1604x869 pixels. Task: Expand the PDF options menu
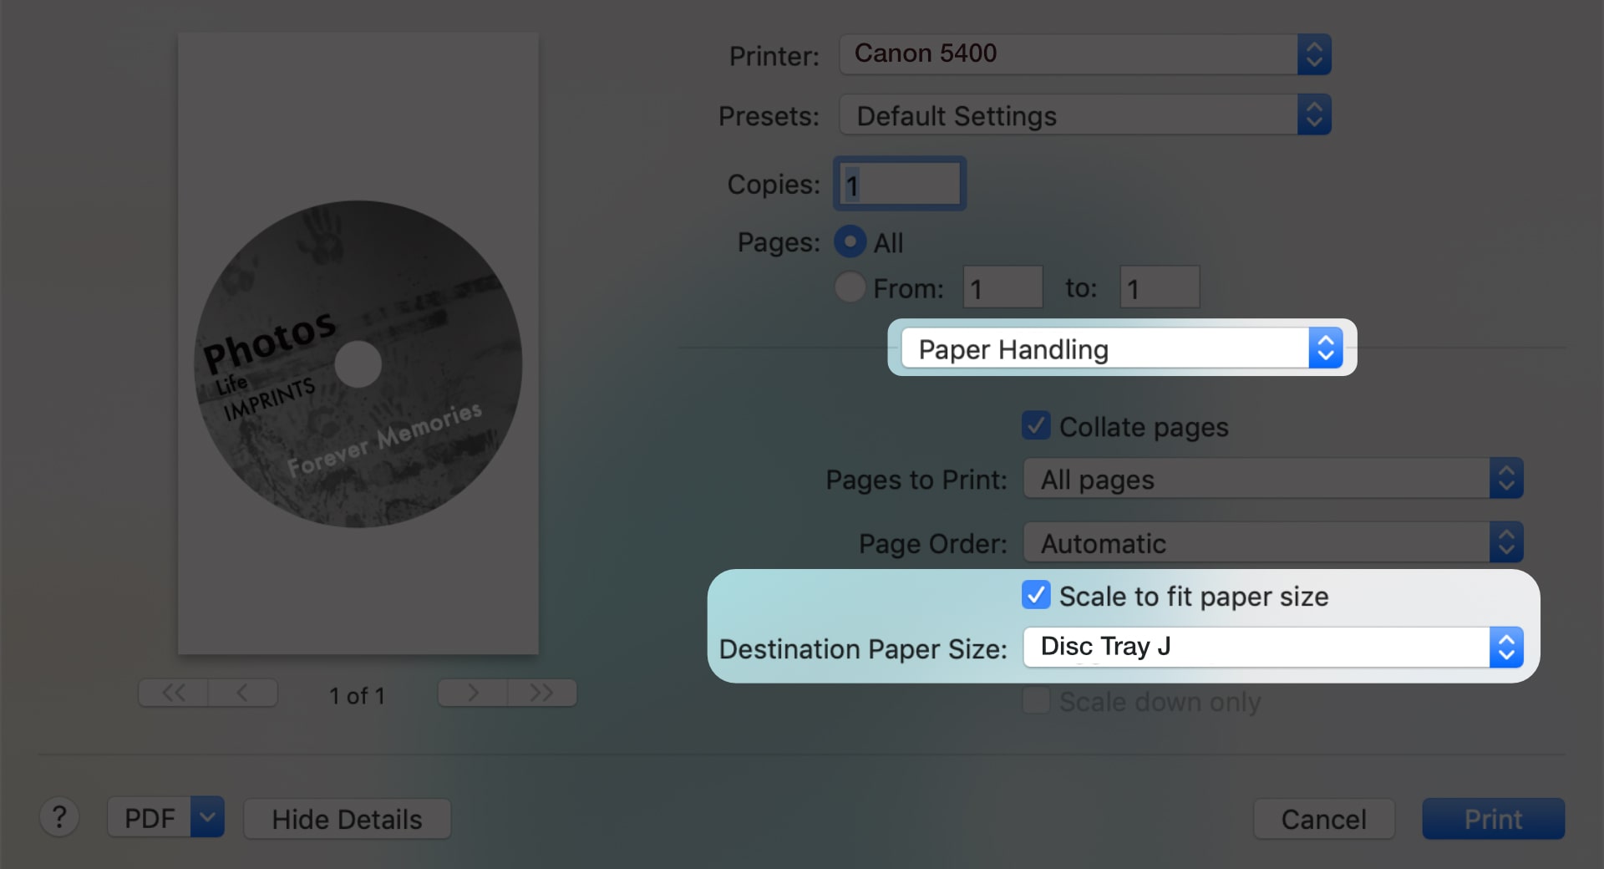pyautogui.click(x=206, y=818)
